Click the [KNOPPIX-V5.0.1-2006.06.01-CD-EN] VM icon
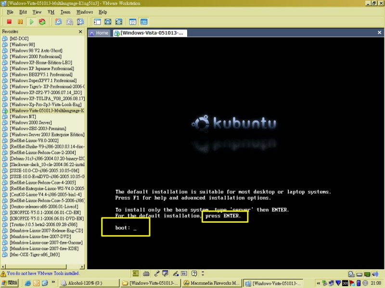The height and width of the screenshot is (288, 385). [5, 213]
